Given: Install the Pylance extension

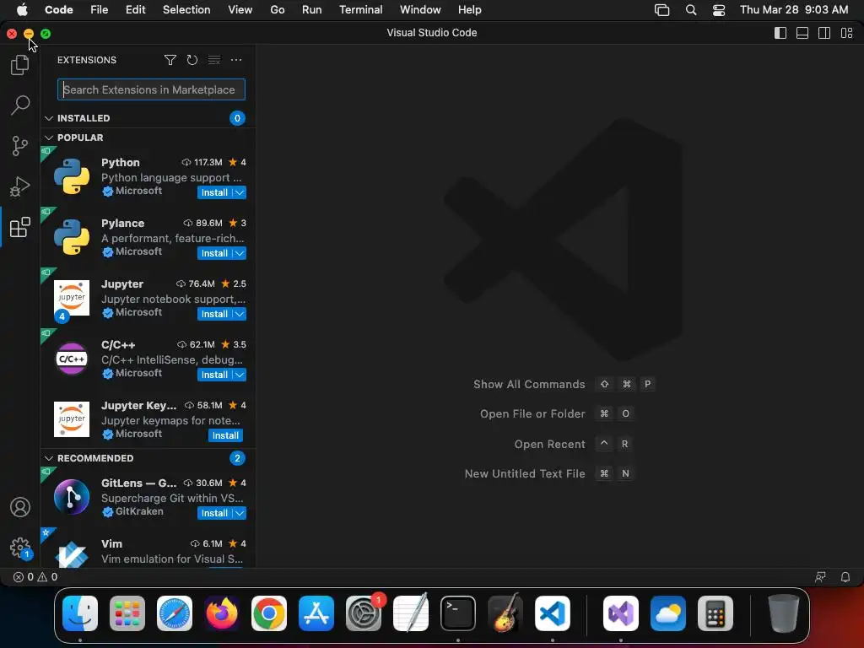Looking at the screenshot, I should [x=214, y=253].
